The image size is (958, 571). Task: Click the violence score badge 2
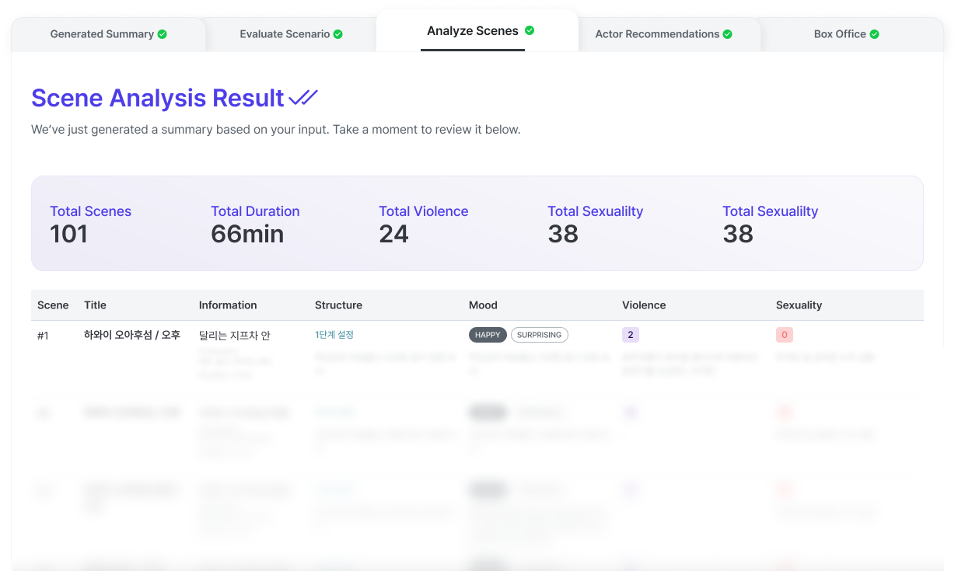pyautogui.click(x=631, y=335)
